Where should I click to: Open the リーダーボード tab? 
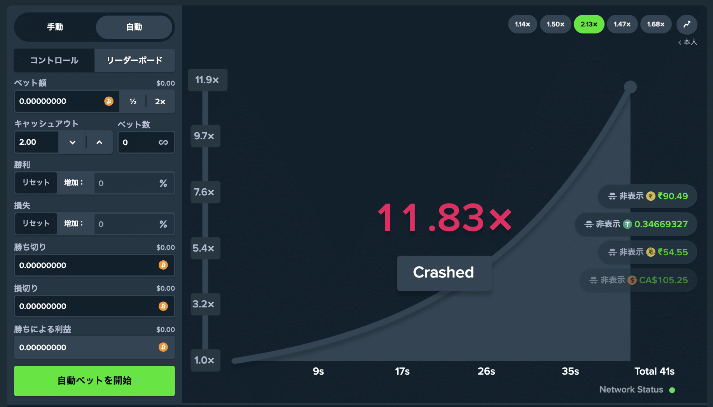pos(135,60)
